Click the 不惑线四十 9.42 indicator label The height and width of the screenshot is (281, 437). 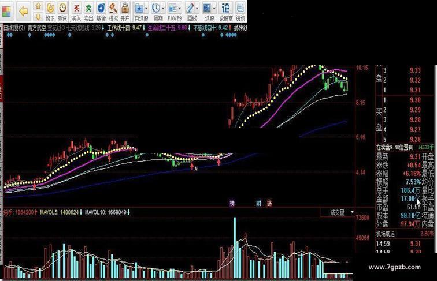pyautogui.click(x=212, y=28)
